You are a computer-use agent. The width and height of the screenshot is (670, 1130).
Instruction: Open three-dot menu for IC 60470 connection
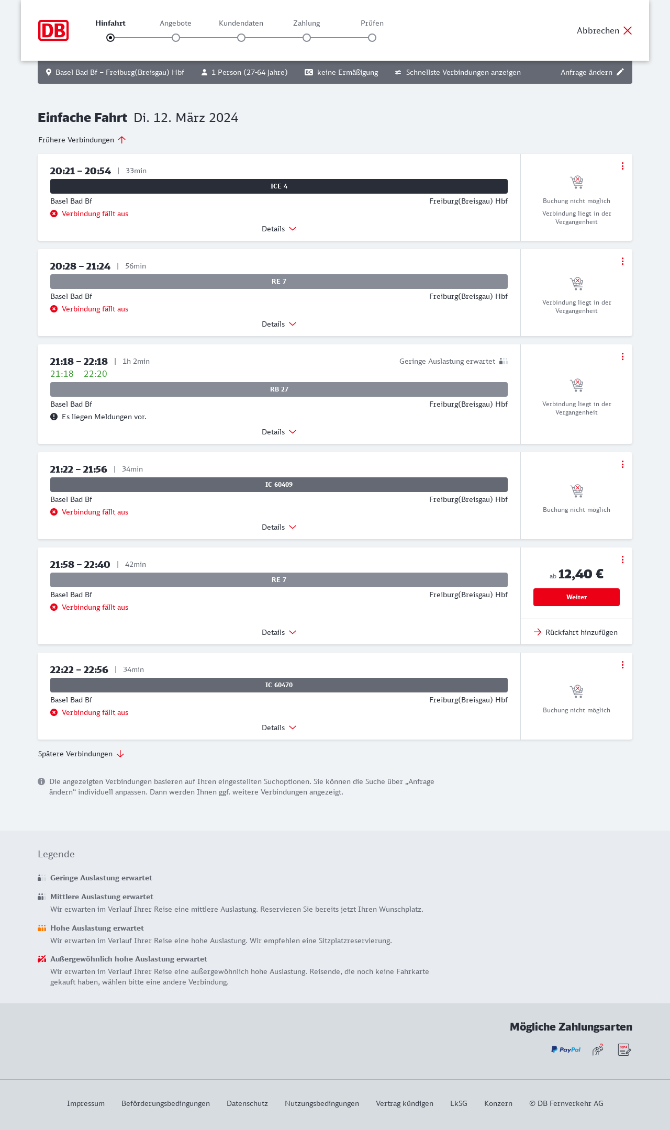622,665
